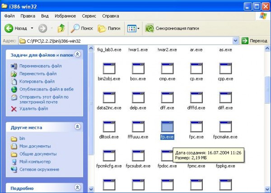Image resolution: width=271 pixels, height=193 pixels.
Task: Select the data2inc.exe icon
Action: [x=109, y=98]
